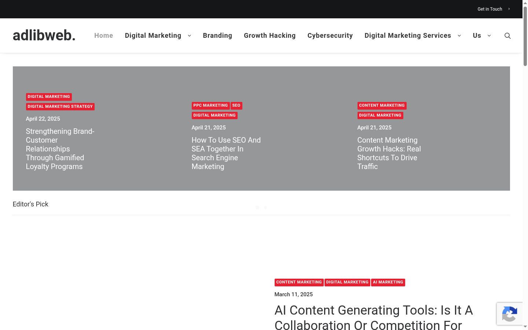Open the search magnifier icon

click(507, 36)
